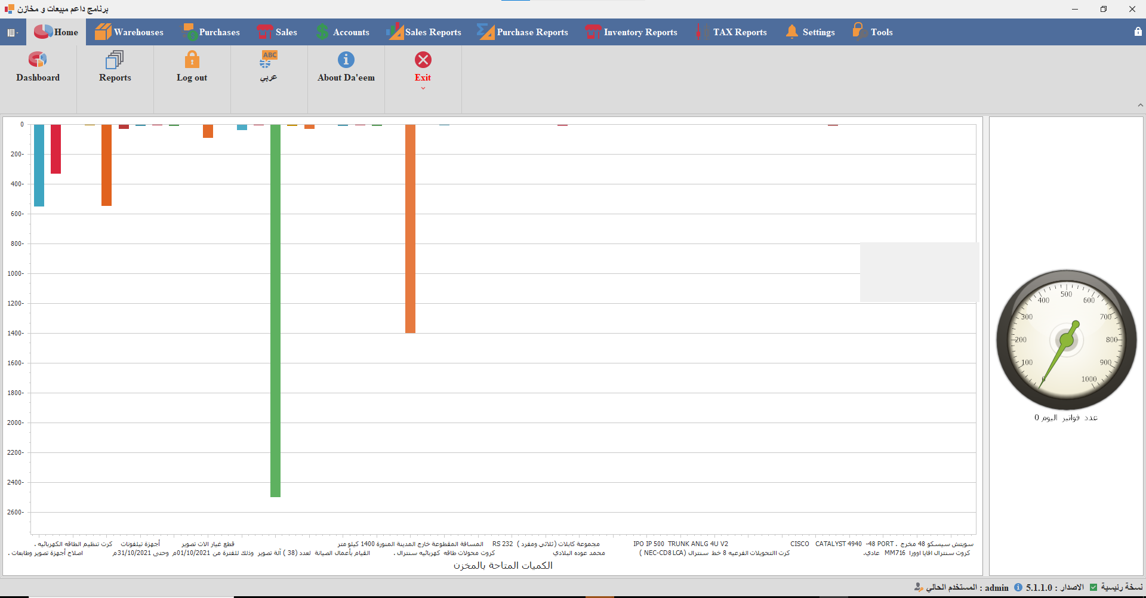Click the tallest green bar in chart

275,310
